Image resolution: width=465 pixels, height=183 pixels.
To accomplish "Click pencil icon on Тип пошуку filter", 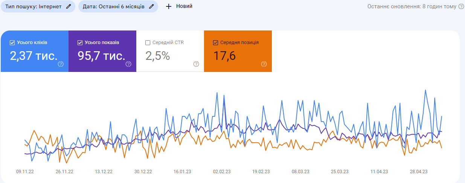I will (x=68, y=6).
